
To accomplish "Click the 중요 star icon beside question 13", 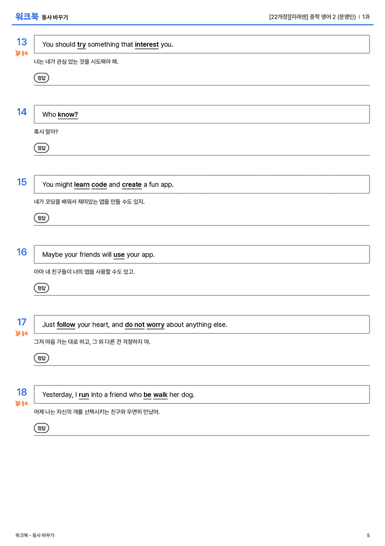I will tap(18, 53).
